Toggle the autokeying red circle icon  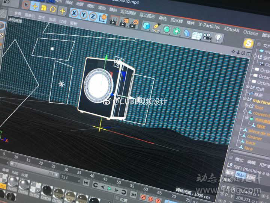point(150,199)
